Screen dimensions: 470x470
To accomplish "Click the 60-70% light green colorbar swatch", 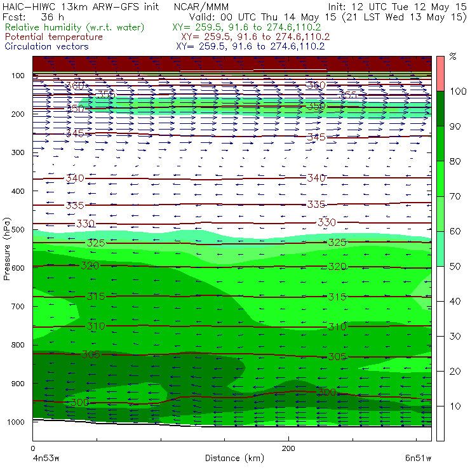I will [x=440, y=213].
